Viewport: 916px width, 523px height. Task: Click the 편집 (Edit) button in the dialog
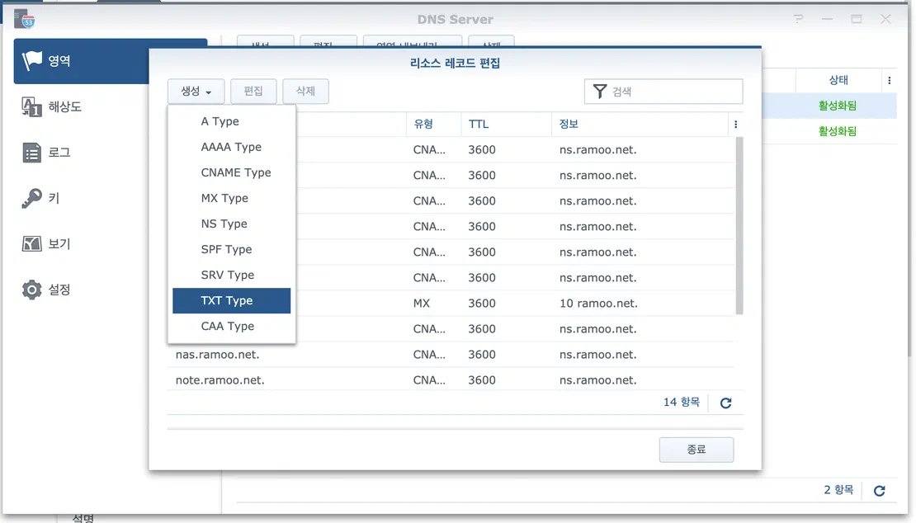coord(253,91)
